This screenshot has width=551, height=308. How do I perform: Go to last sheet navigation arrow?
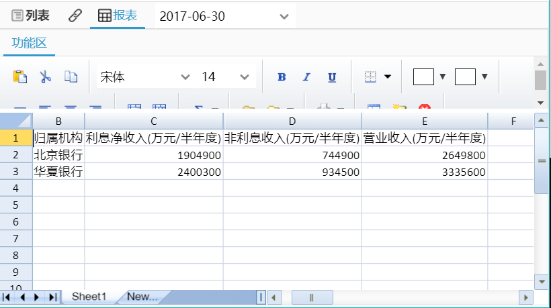[x=53, y=297]
